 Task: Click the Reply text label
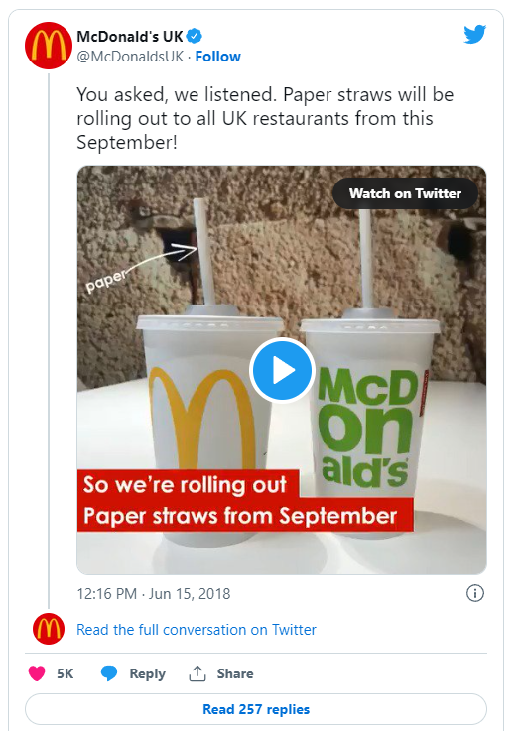148,673
